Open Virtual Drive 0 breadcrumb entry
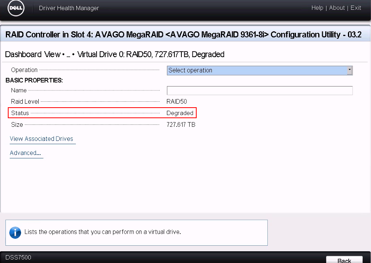Screen dimensions: 371x263 coord(150,54)
